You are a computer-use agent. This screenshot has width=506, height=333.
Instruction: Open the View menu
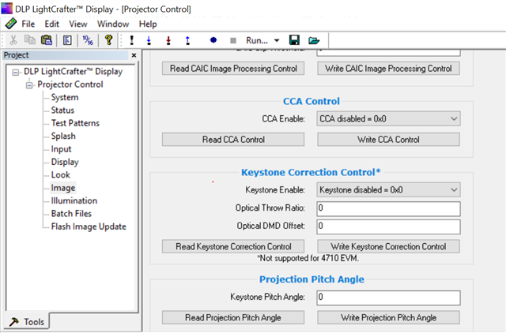[x=77, y=24]
